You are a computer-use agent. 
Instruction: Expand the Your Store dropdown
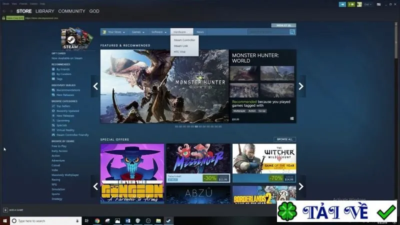114,32
